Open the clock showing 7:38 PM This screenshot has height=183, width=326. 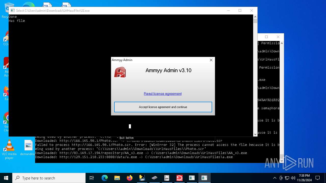tap(304, 178)
